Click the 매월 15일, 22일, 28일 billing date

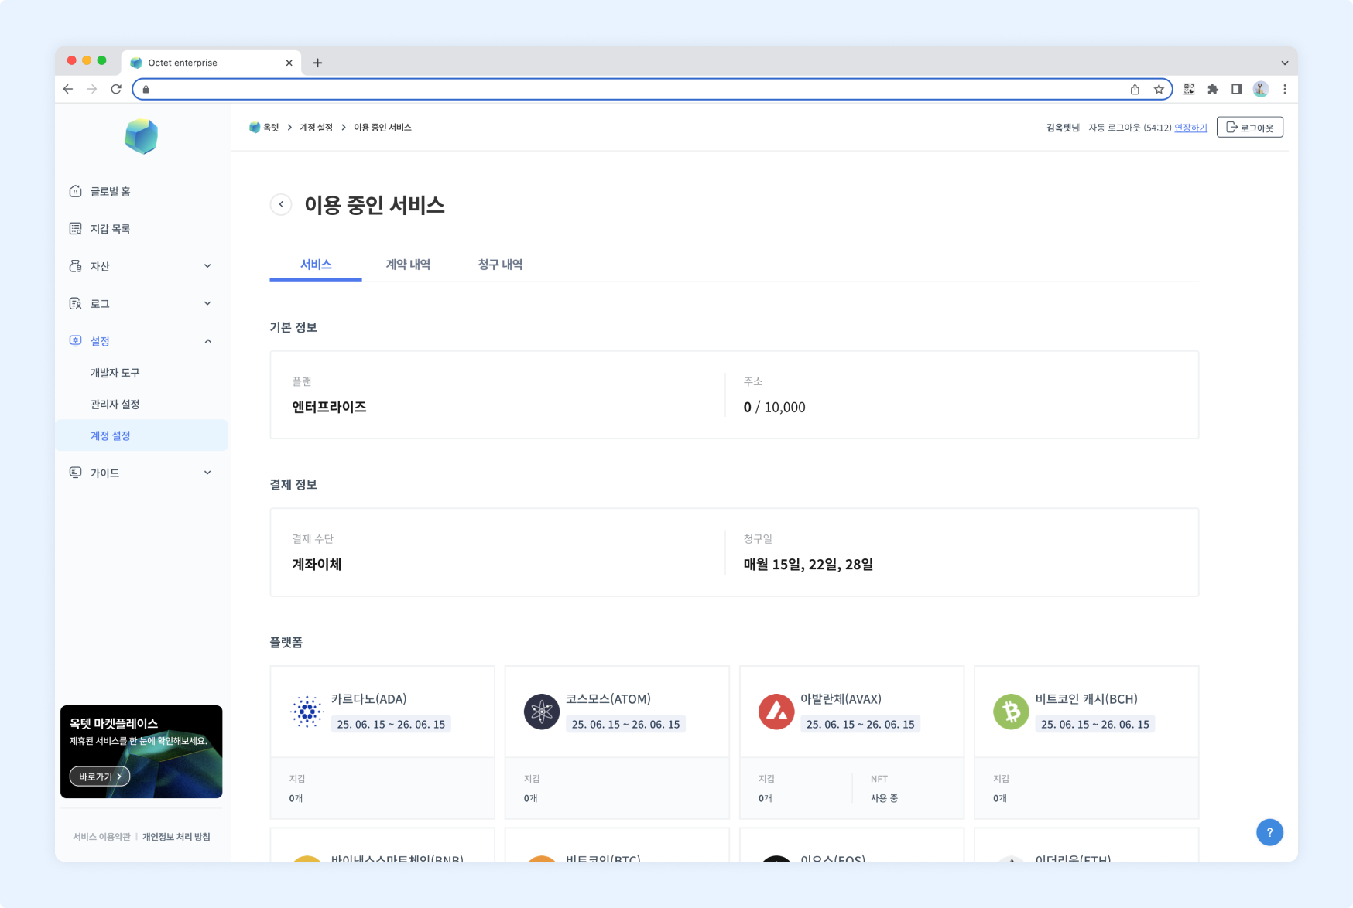[x=808, y=565]
